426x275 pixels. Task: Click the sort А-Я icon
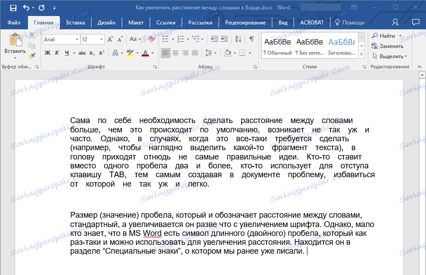[238, 40]
